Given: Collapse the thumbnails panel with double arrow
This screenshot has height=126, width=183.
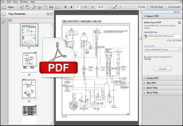Looking at the screenshot, I should point(48,14).
